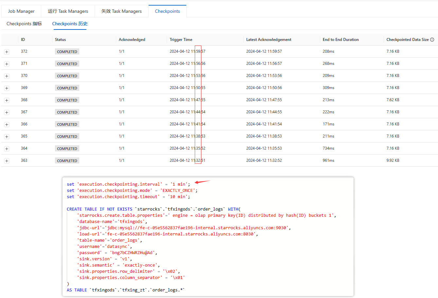Image resolution: width=438 pixels, height=298 pixels.
Task: Click the Acknowledged column header
Action: 132,40
